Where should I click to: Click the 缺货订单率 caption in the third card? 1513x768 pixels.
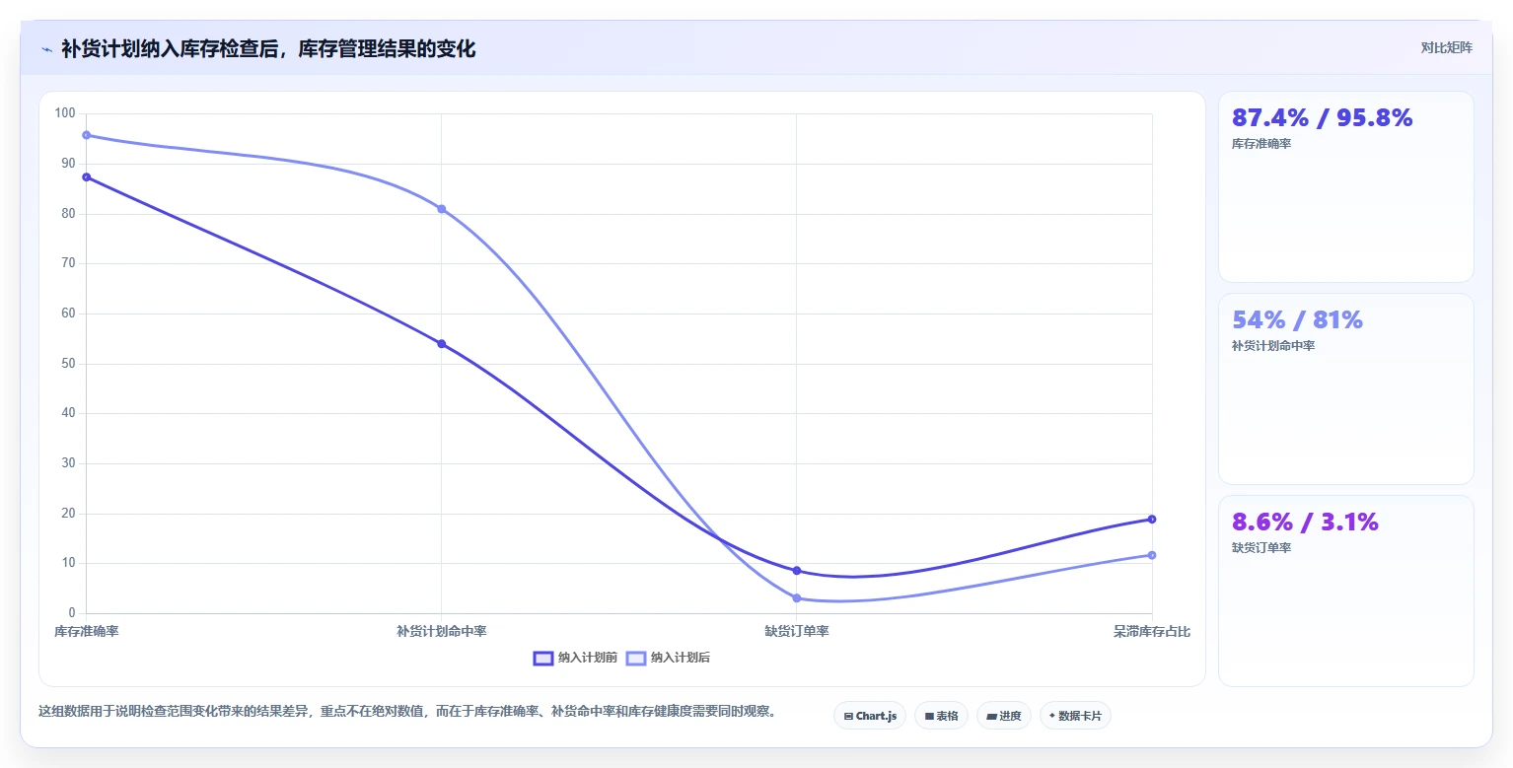point(1261,548)
